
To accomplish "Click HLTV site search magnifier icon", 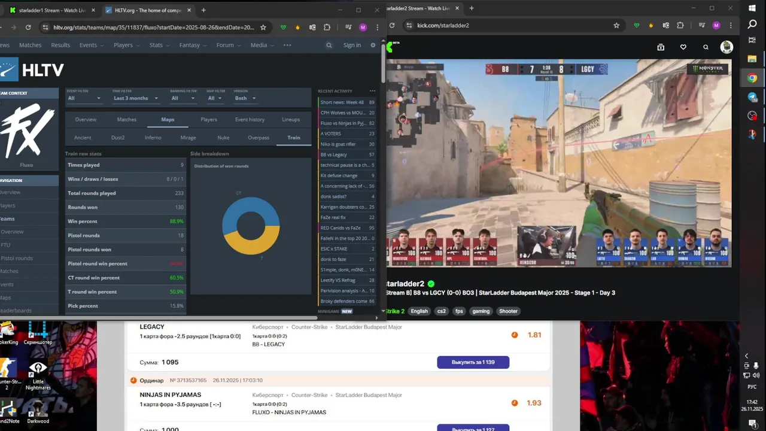I will tap(329, 45).
